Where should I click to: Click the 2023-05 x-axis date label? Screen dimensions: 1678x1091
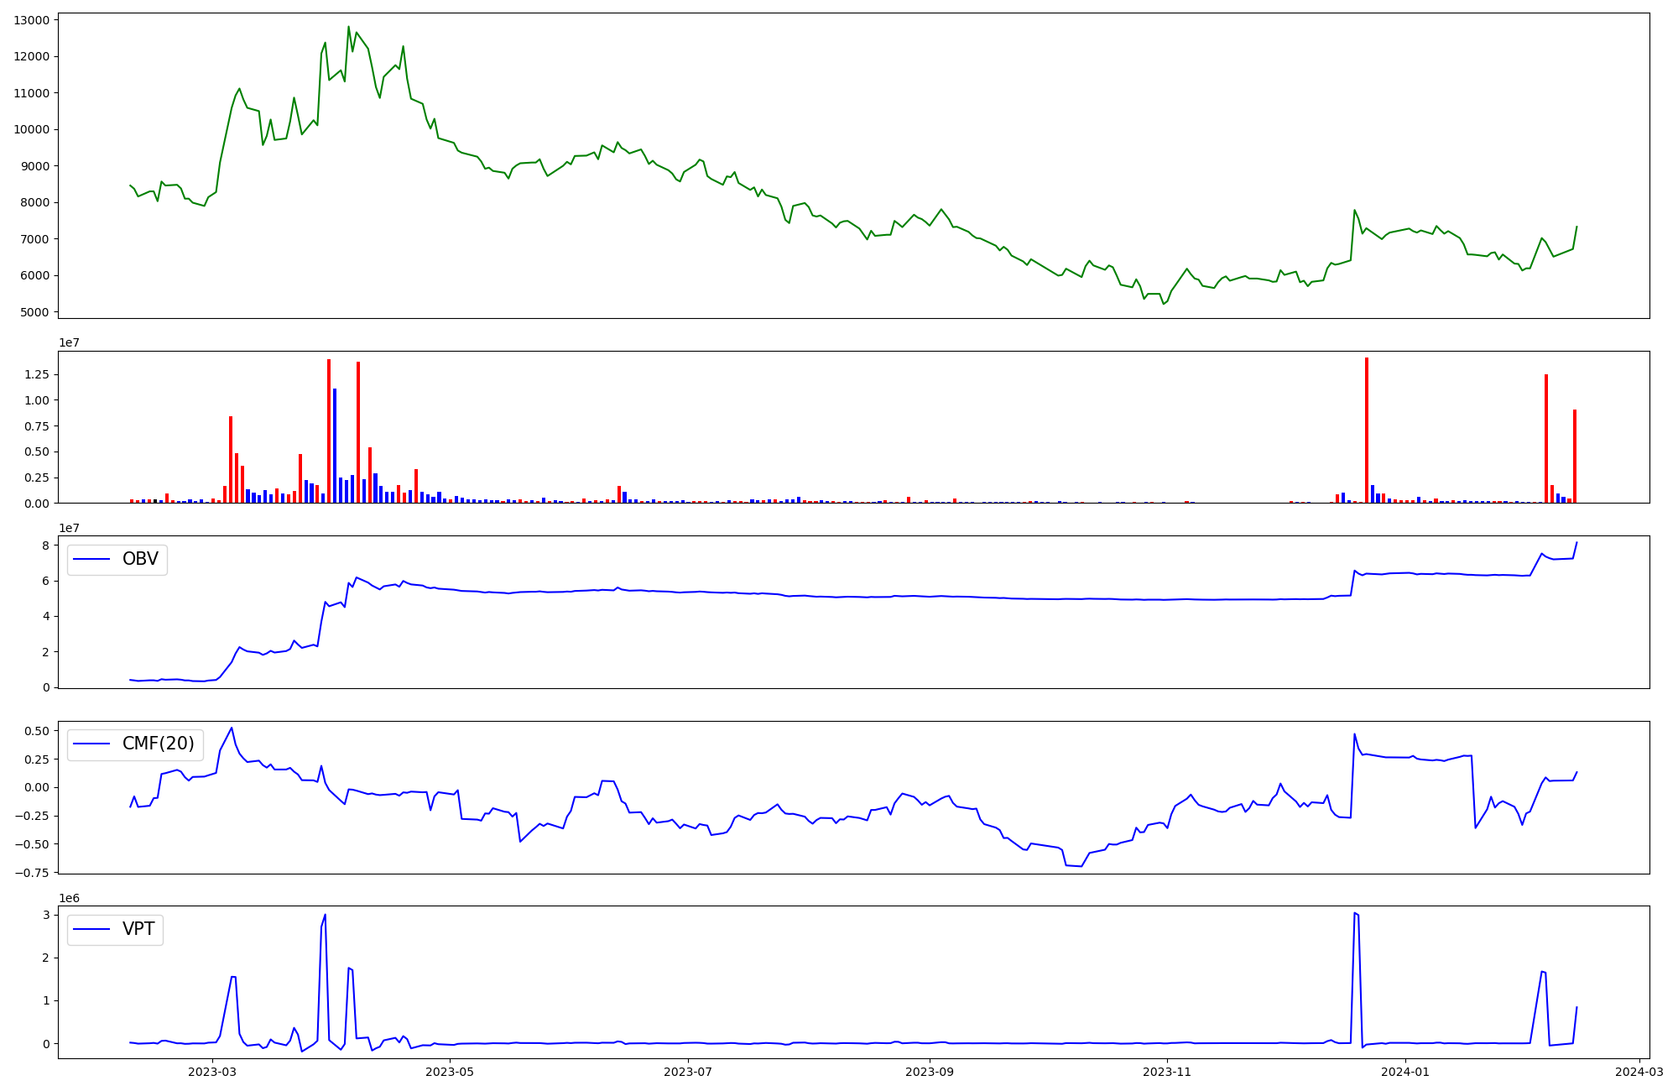coord(451,1072)
